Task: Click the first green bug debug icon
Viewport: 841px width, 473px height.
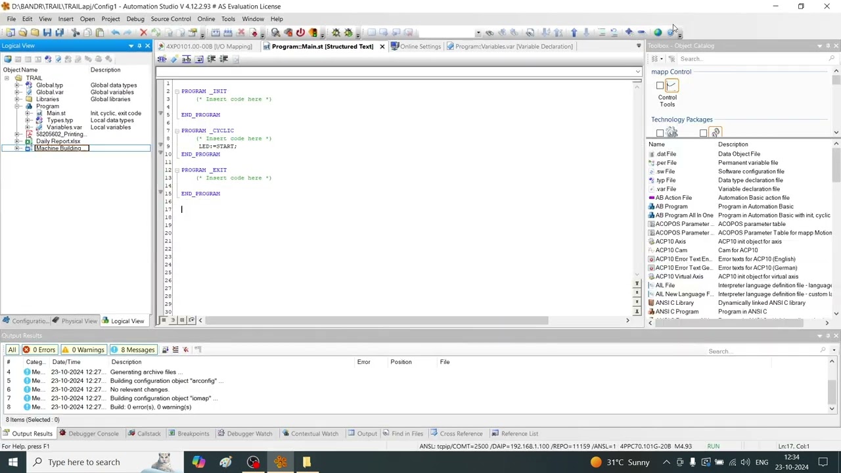Action: tap(336, 32)
